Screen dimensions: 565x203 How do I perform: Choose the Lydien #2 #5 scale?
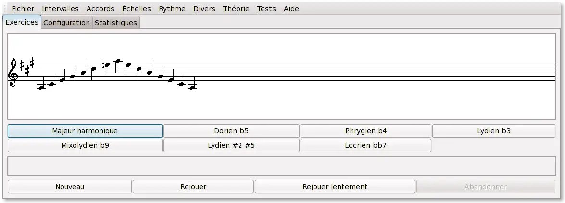231,145
